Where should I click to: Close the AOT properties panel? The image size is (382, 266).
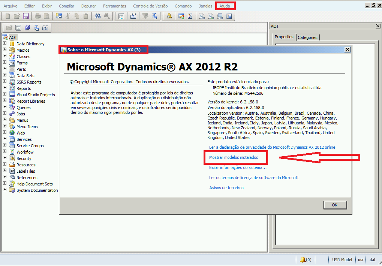(378, 26)
